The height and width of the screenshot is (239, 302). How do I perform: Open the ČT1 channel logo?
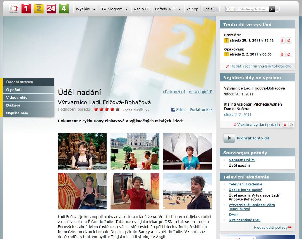[26, 9]
